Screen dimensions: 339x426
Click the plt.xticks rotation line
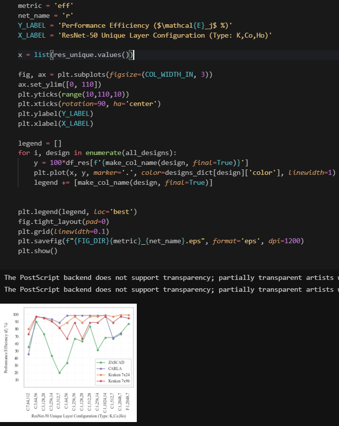(89, 104)
